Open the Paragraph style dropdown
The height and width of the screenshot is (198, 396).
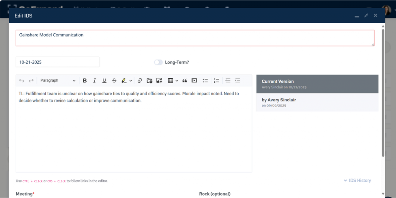tap(58, 80)
